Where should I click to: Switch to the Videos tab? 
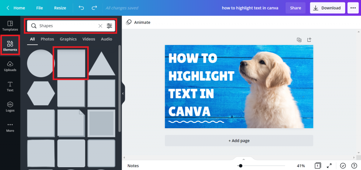click(89, 39)
